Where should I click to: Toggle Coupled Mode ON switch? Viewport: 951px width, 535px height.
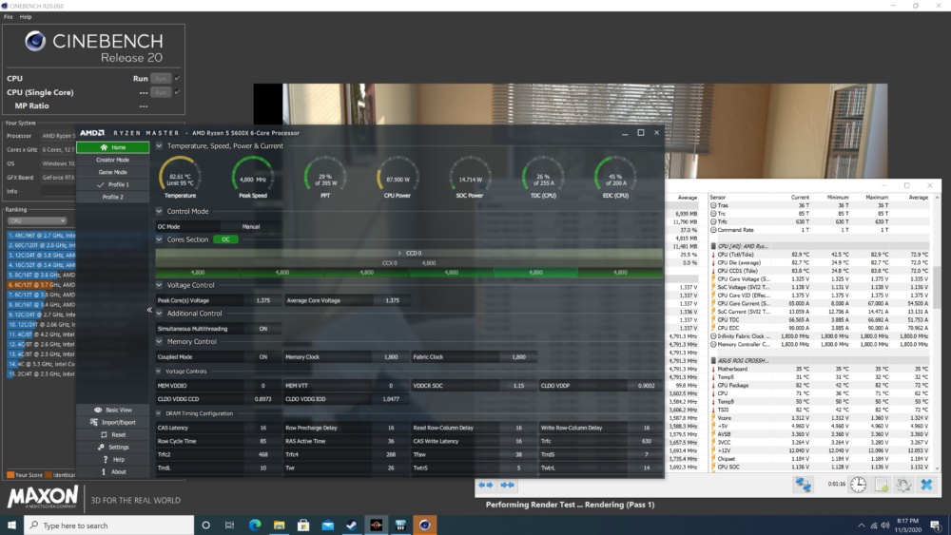click(x=262, y=357)
